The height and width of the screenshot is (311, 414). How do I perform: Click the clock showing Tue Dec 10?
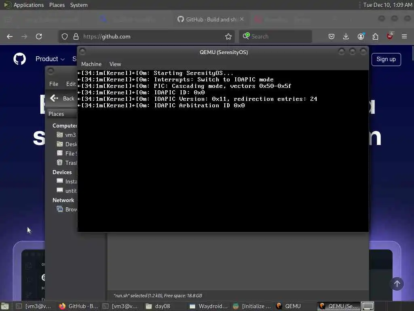click(387, 5)
